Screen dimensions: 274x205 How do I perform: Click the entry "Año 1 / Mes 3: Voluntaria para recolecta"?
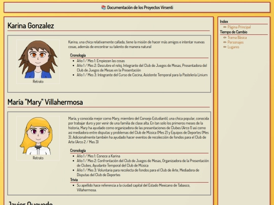click(138, 173)
